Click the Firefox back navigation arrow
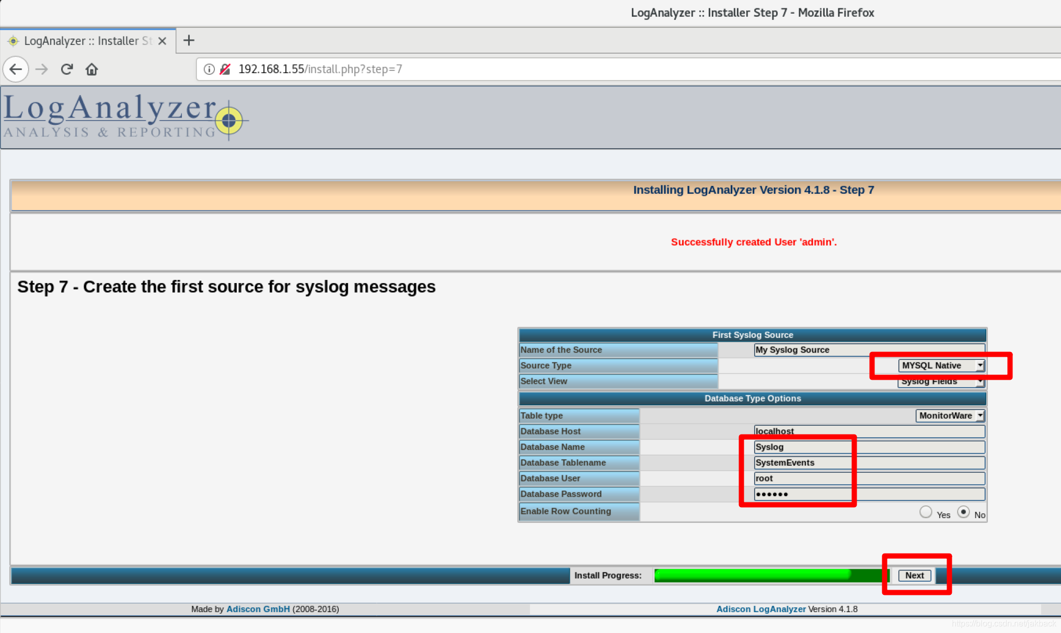This screenshot has width=1061, height=633. click(17, 68)
